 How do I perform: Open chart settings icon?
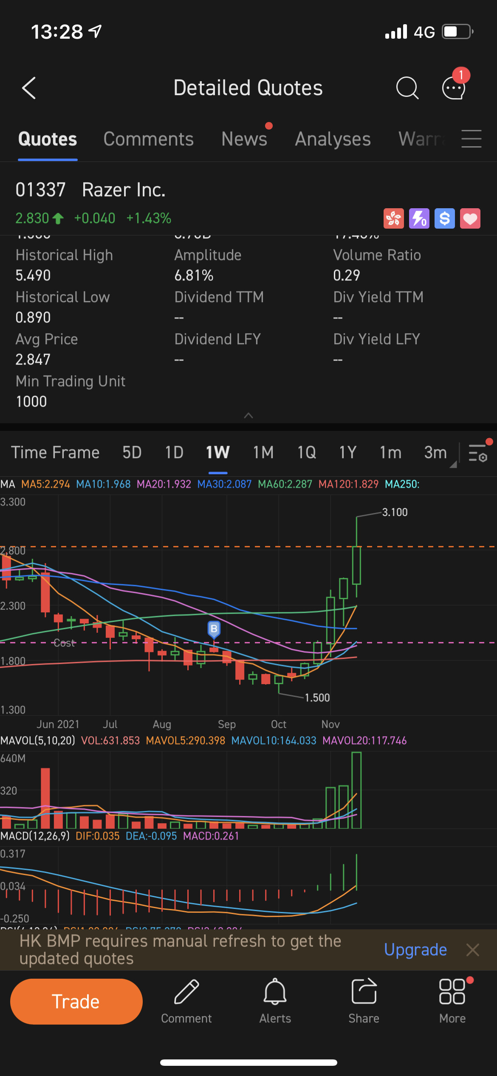478,453
